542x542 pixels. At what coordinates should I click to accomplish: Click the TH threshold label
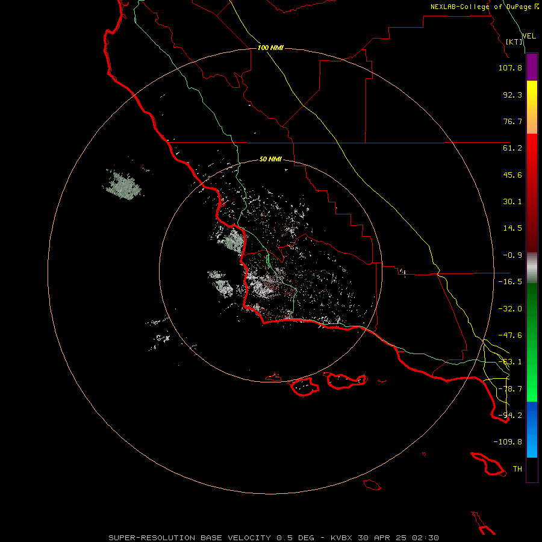pyautogui.click(x=517, y=469)
